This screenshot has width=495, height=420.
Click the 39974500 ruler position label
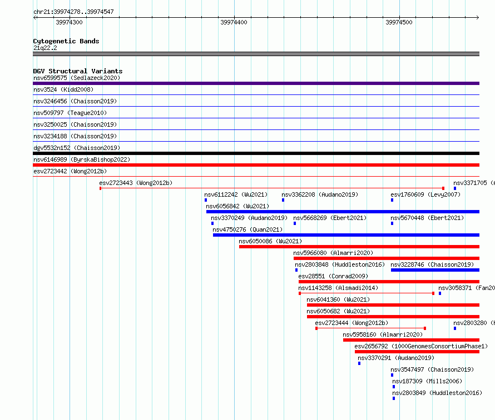tap(399, 22)
